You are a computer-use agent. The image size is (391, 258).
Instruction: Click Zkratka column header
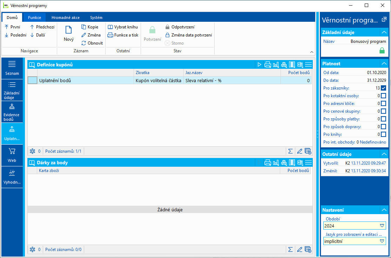[x=159, y=73]
